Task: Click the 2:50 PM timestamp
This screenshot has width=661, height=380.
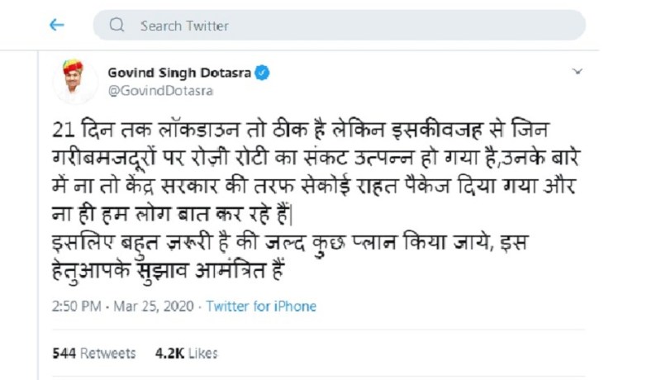Action: tap(76, 306)
